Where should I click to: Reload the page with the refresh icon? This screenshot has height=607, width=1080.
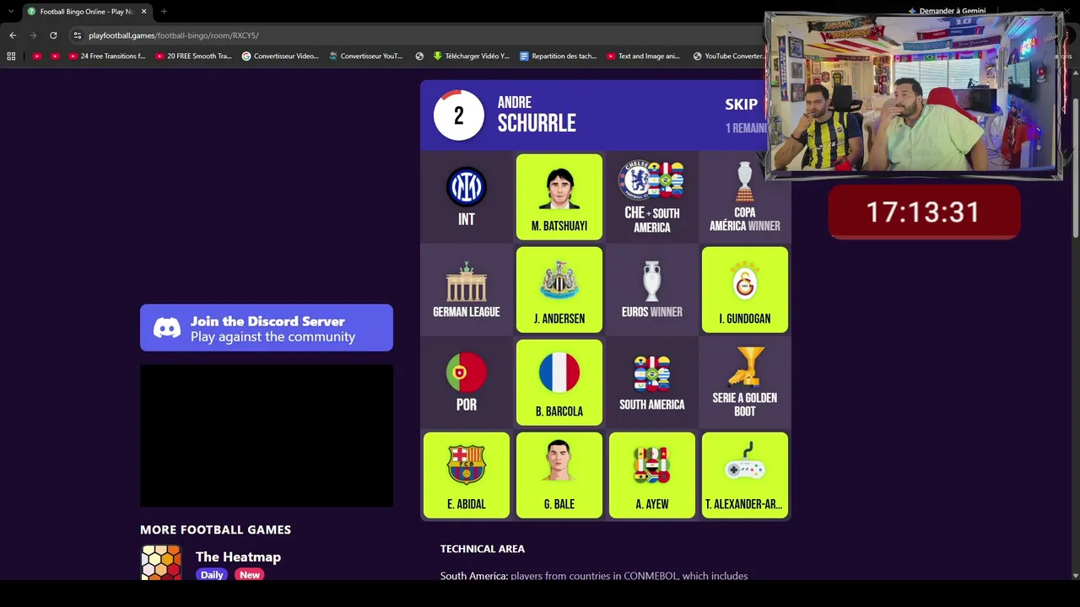[53, 35]
